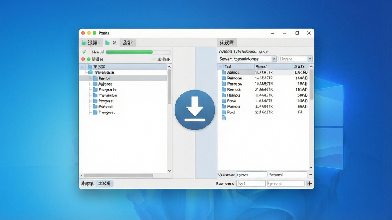Click the left tree scrollbar up arrow
Viewport: 392px width, 220px height.
pyautogui.click(x=169, y=66)
